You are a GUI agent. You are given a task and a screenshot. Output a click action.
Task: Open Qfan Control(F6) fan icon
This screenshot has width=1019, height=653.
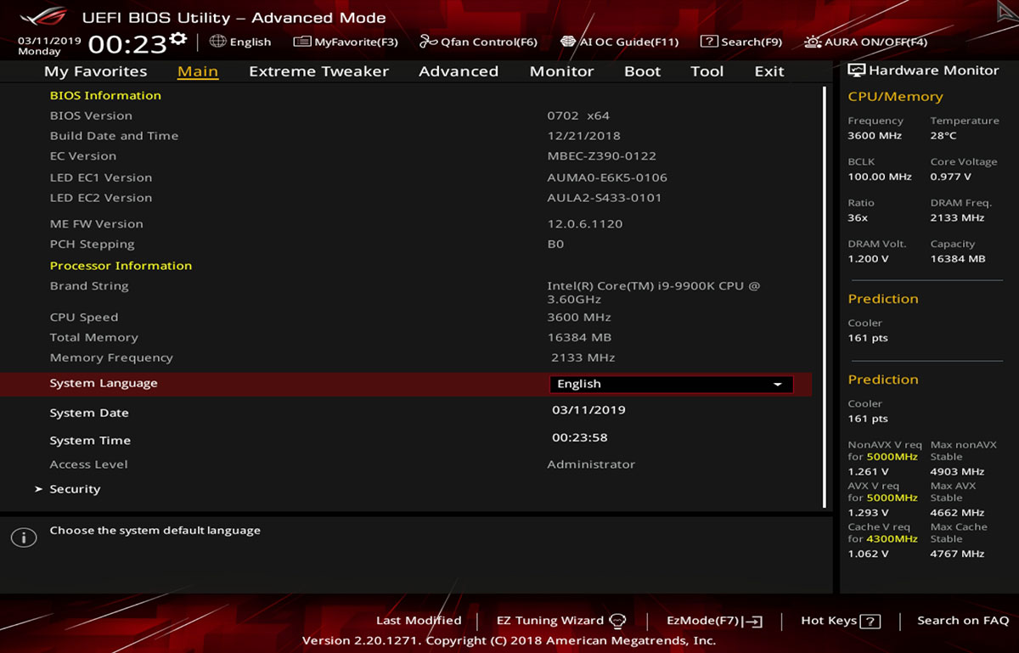click(428, 42)
